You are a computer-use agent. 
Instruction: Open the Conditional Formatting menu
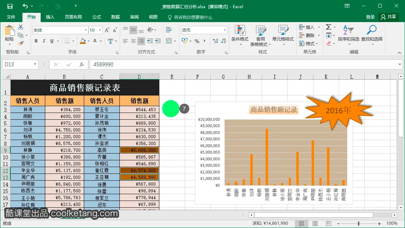coord(240,36)
